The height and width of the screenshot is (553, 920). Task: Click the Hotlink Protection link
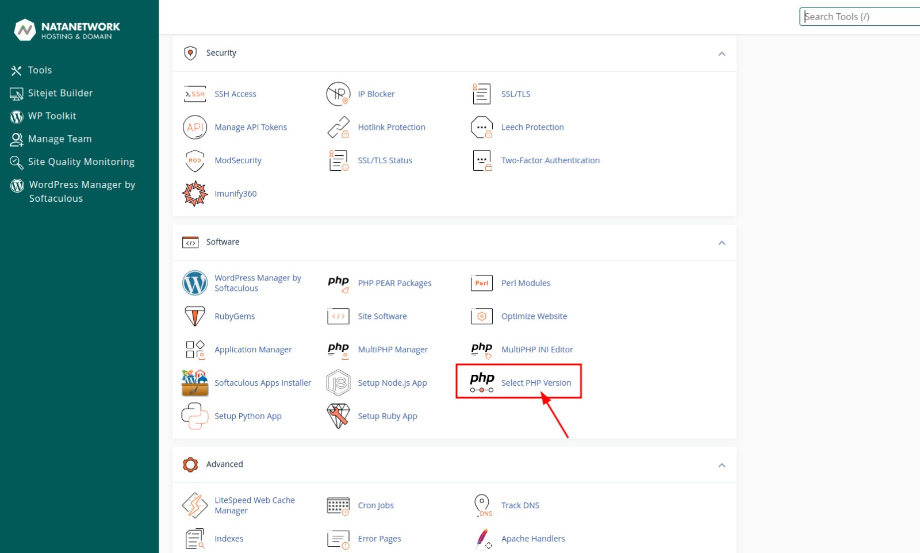[392, 127]
